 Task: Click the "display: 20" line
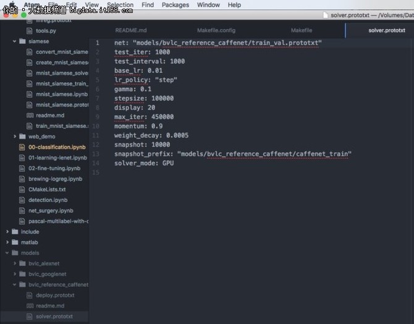point(135,108)
